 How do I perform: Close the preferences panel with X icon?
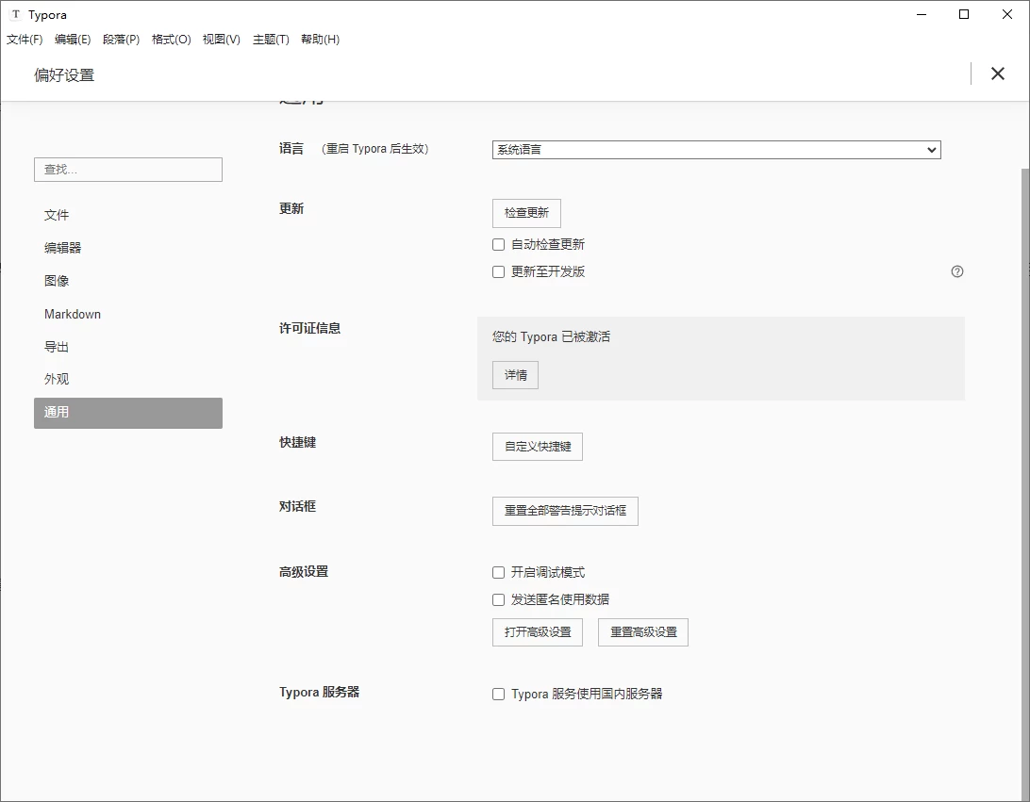997,74
